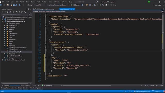The image size is (165, 93).
Task: Click the feedback icon right of Live Share
Action: pyautogui.click(x=164, y=5)
